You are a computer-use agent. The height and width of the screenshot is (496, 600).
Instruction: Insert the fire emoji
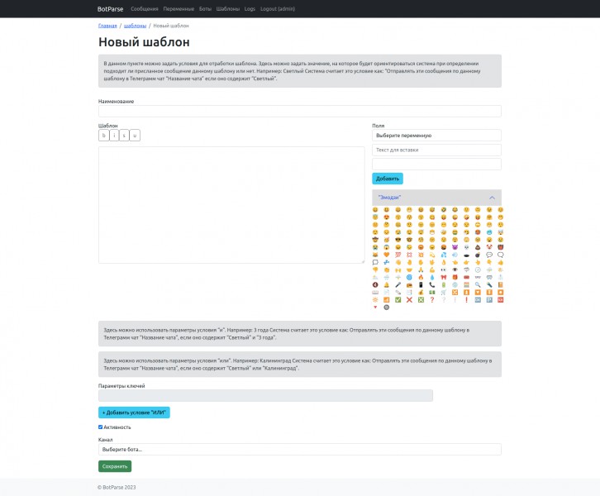click(x=421, y=277)
